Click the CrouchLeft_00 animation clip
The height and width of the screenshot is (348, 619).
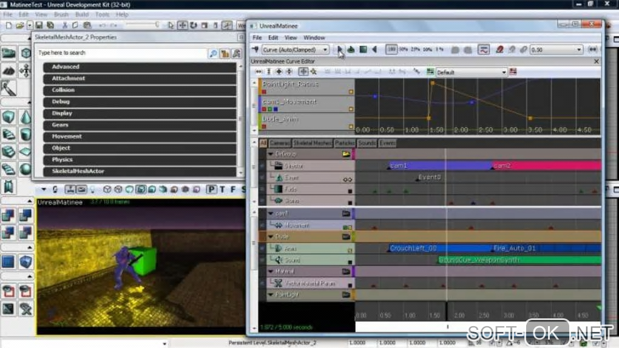pyautogui.click(x=441, y=248)
